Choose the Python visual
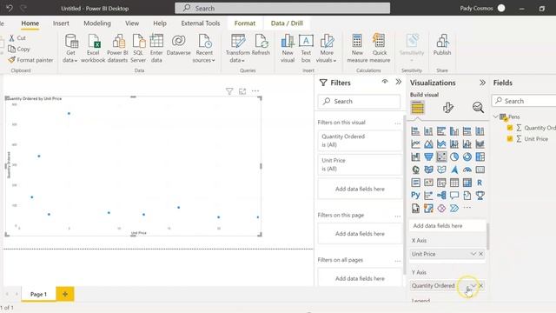The height and width of the screenshot is (313, 556). pyautogui.click(x=415, y=195)
